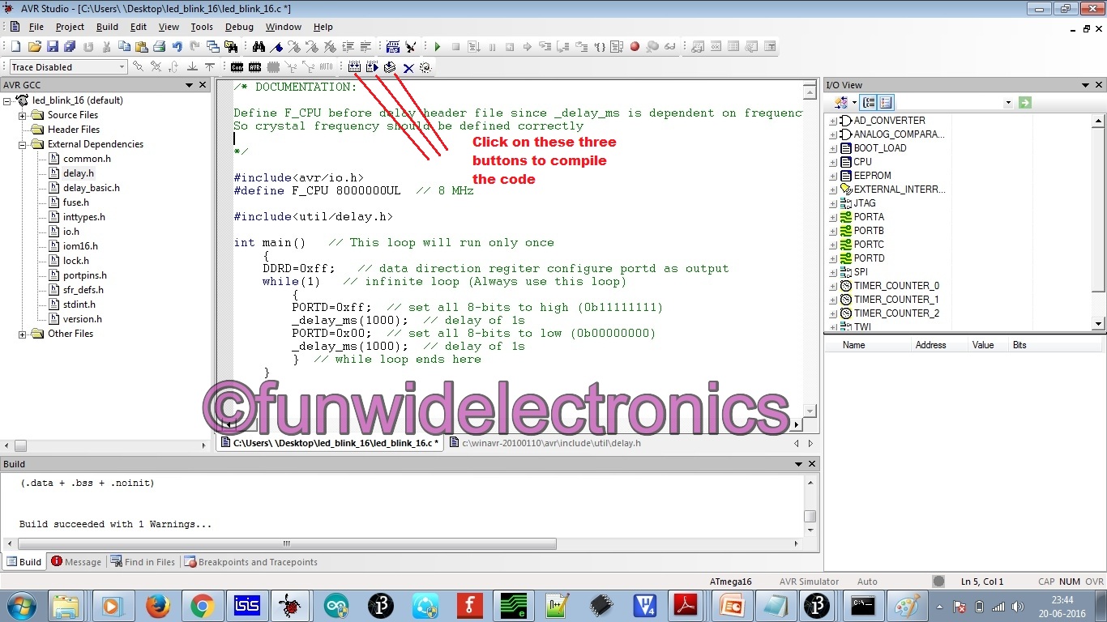The height and width of the screenshot is (622, 1107).
Task: Click the Print icon on the toolbar
Action: point(158,47)
